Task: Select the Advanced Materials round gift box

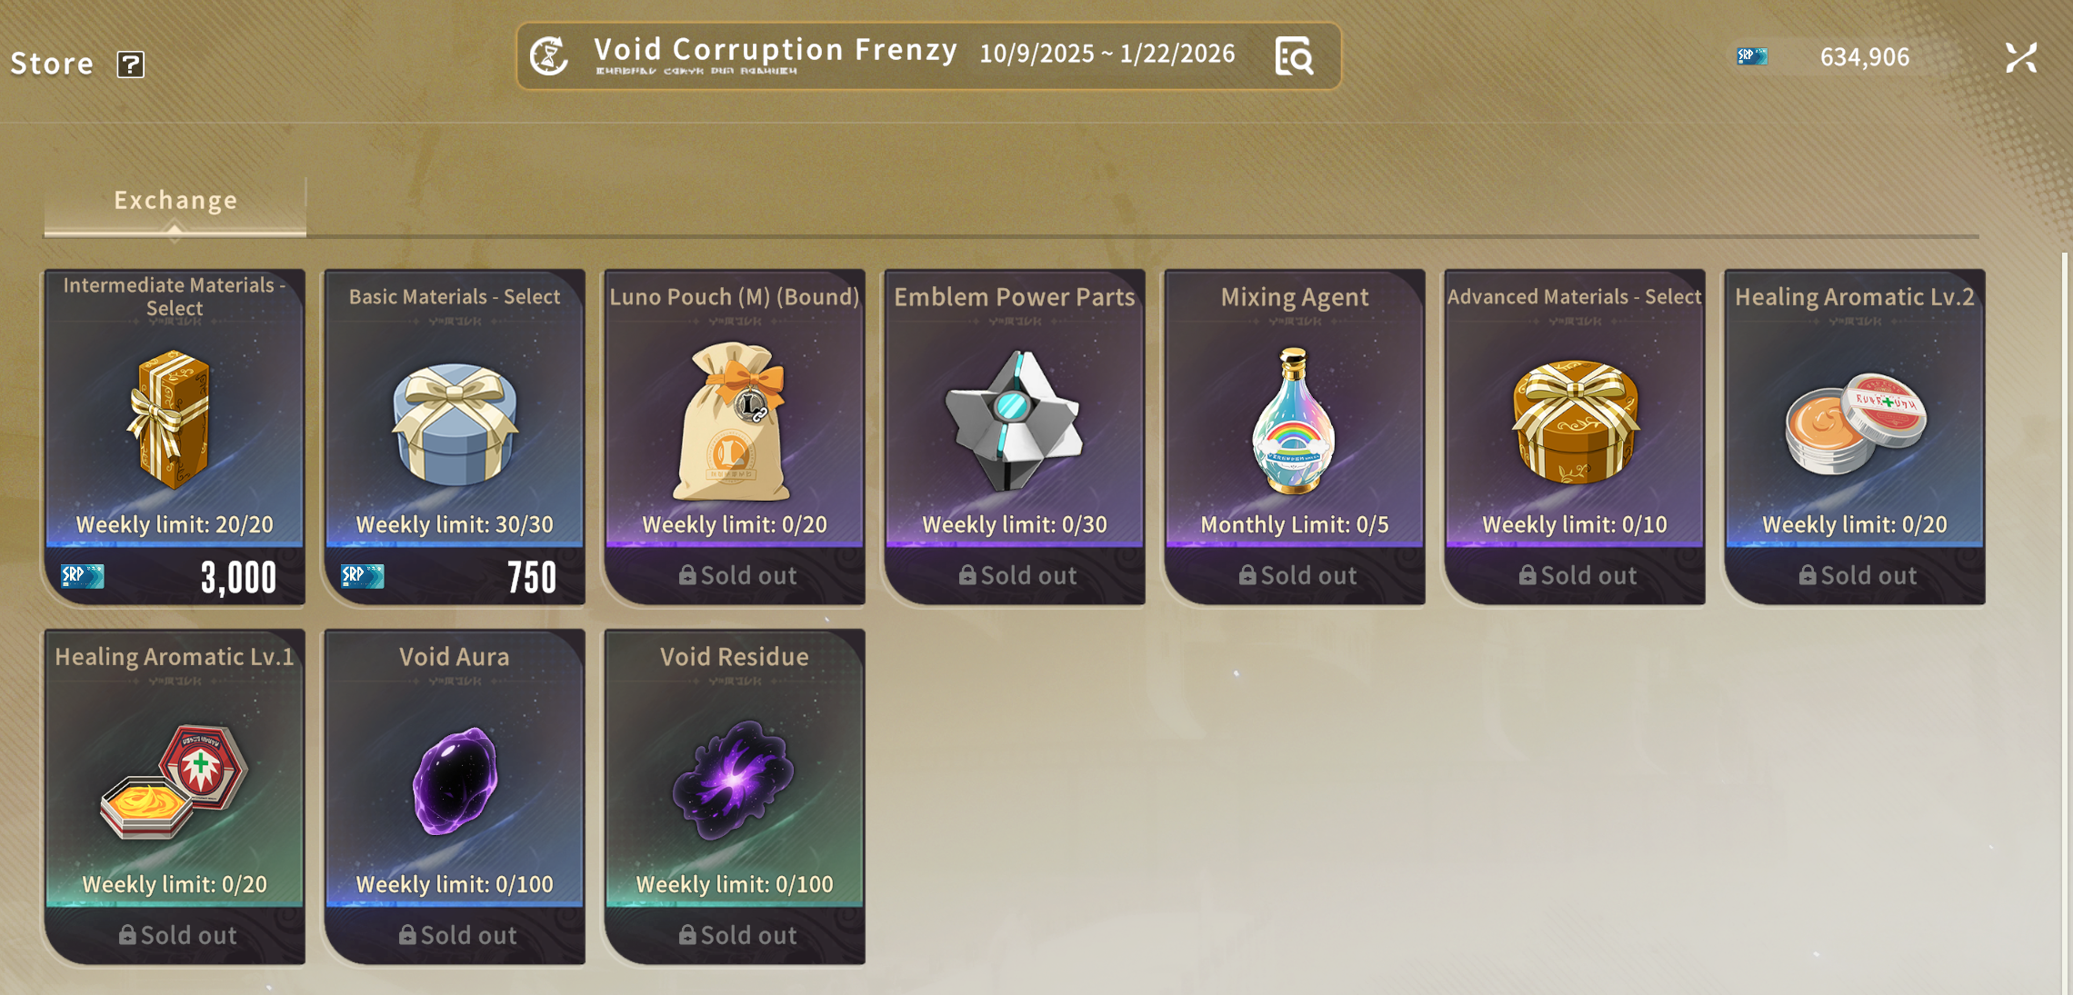Action: pos(1575,422)
